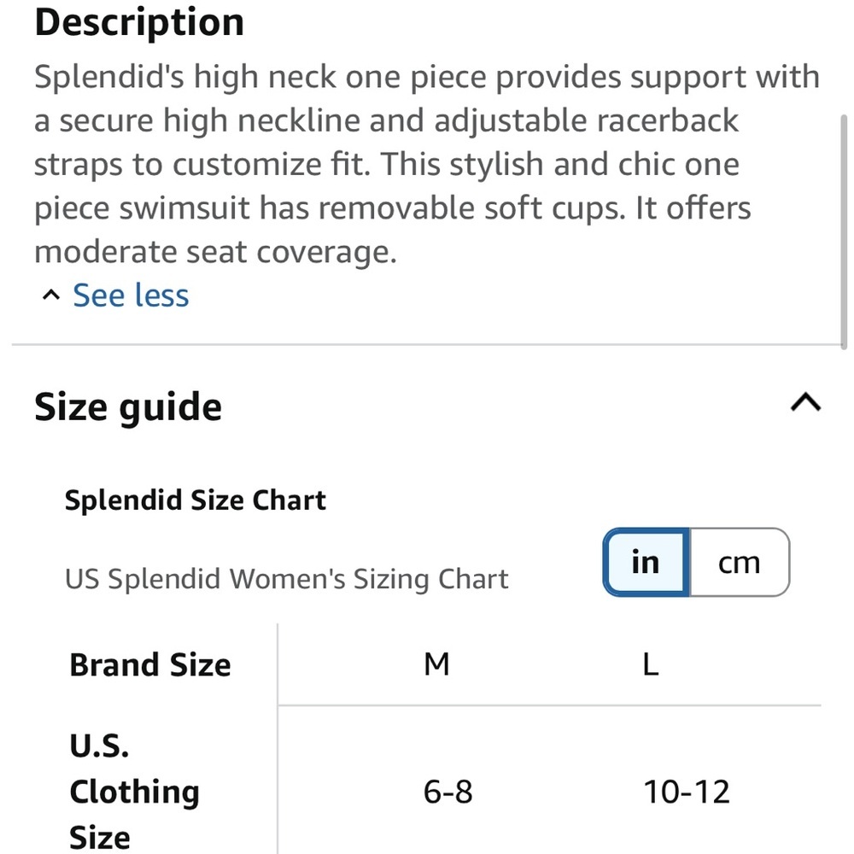Screen dimensions: 854x854
Task: Click the caret icon beside See less
Action: click(50, 295)
